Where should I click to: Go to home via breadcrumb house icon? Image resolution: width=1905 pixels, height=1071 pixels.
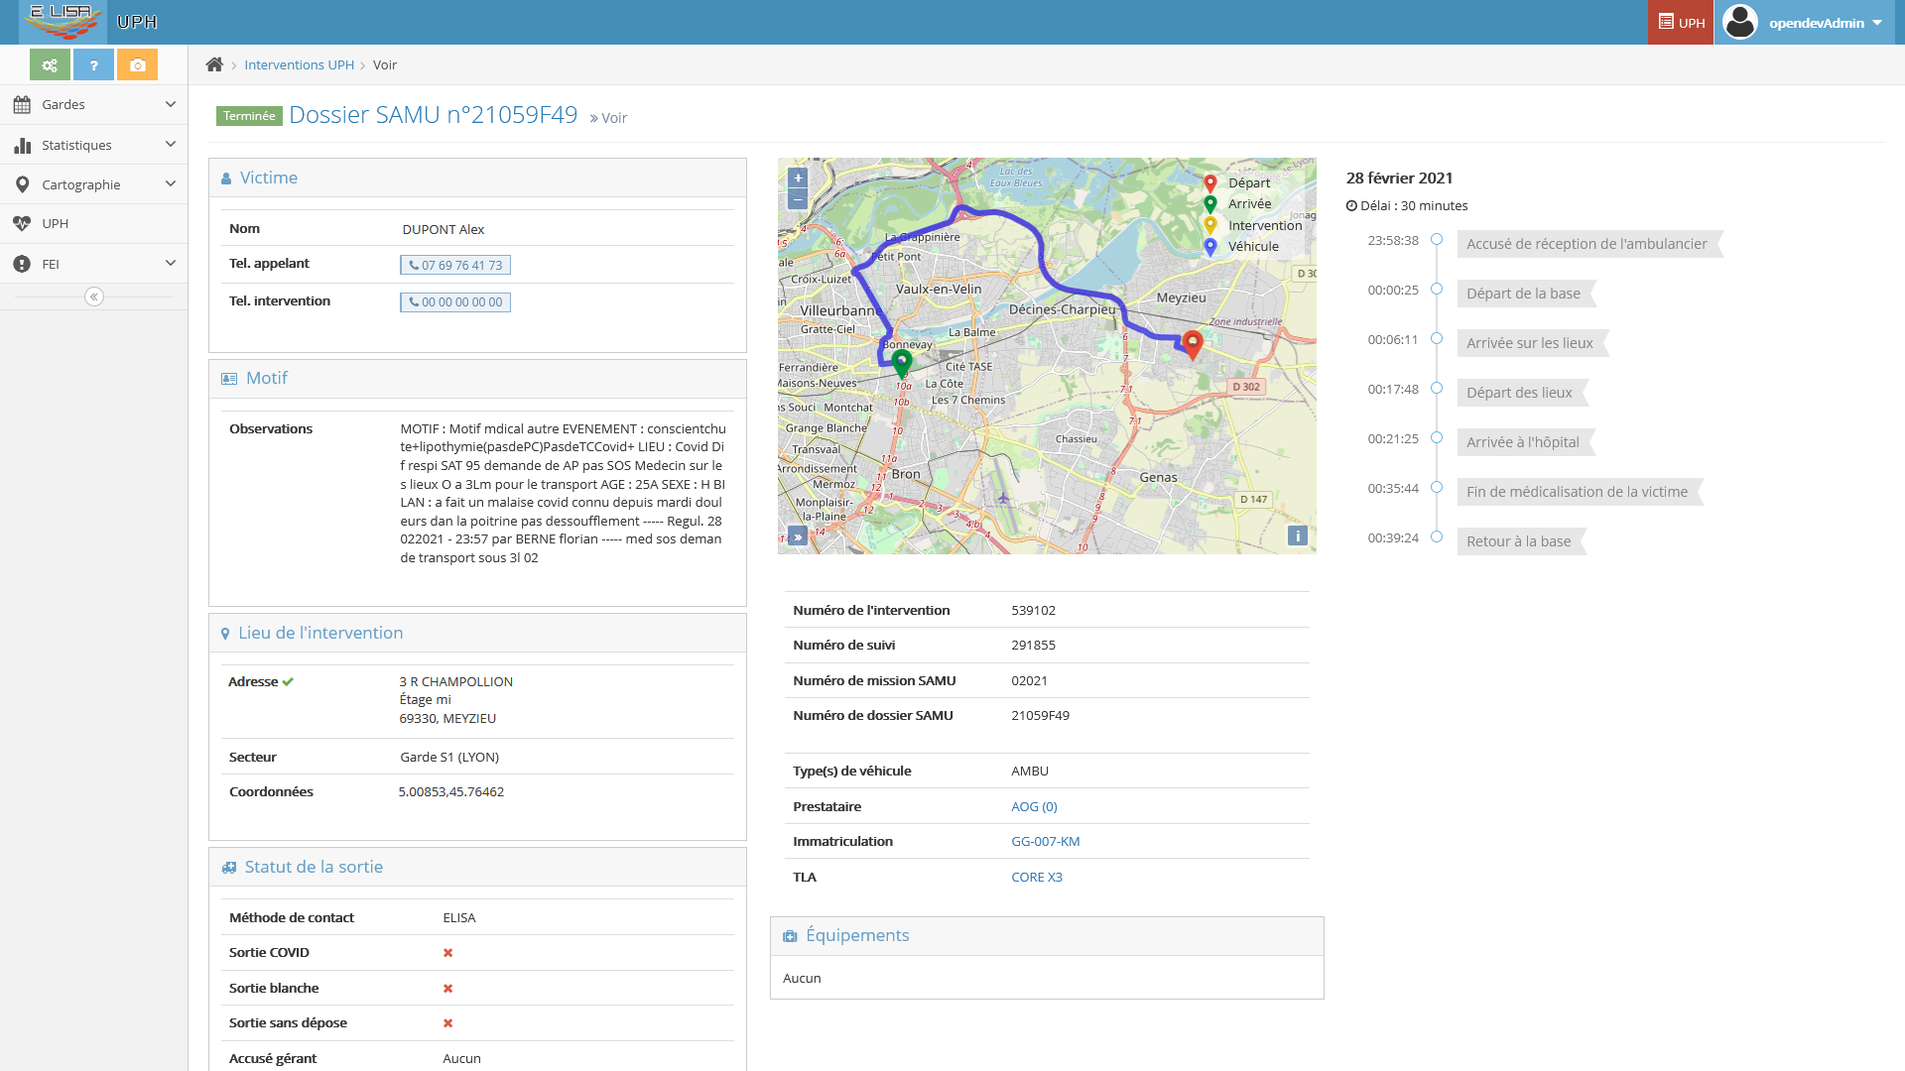click(214, 64)
